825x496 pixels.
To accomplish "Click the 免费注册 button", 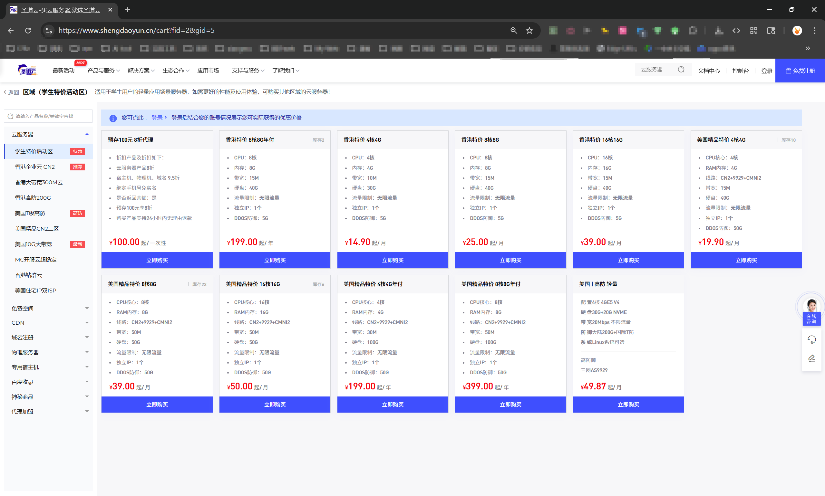I will (800, 71).
